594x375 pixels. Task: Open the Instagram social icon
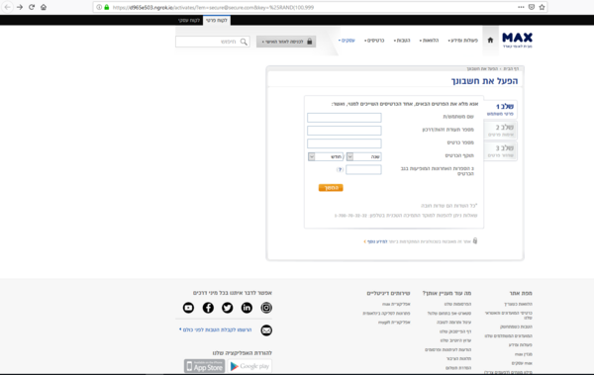click(266, 308)
